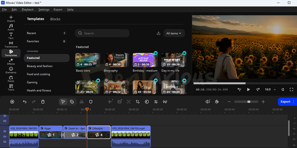Zoom out timeline with minus button
The height and width of the screenshot is (148, 297).
click(x=229, y=102)
